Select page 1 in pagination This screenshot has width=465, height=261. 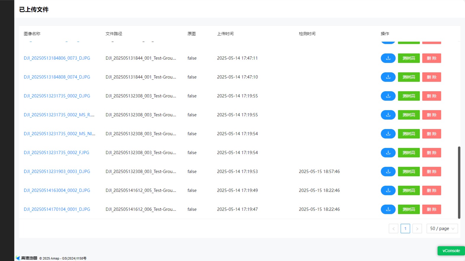[x=405, y=229]
